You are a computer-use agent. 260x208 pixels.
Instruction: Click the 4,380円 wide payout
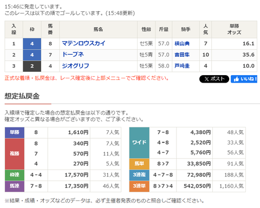200,132
